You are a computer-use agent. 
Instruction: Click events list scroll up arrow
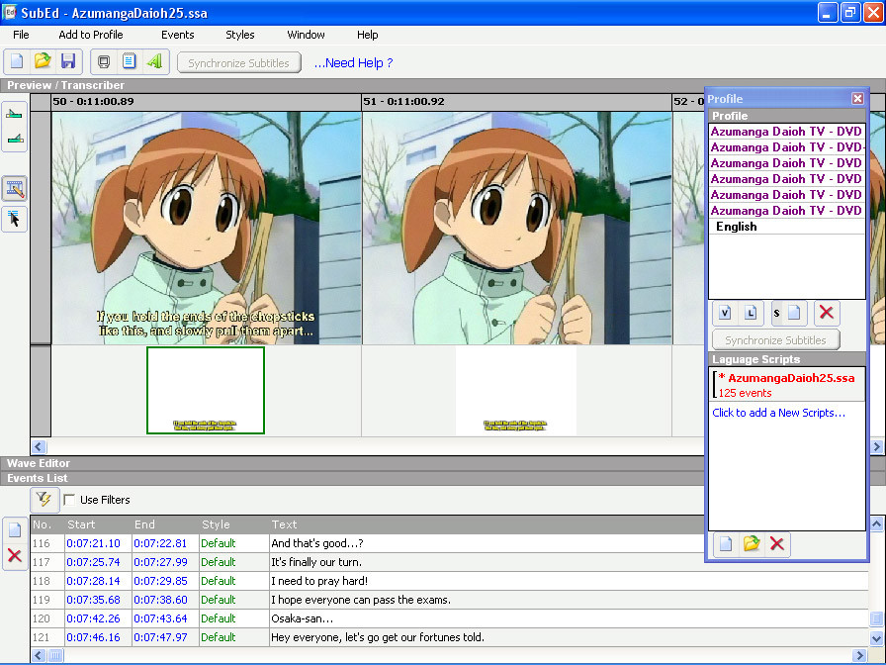pos(876,524)
